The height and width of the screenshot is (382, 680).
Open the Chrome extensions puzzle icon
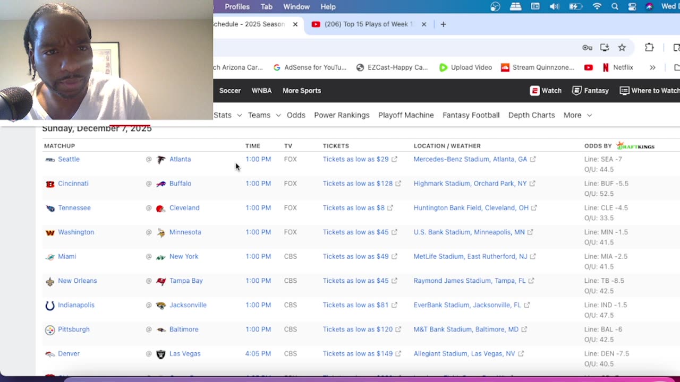649,48
